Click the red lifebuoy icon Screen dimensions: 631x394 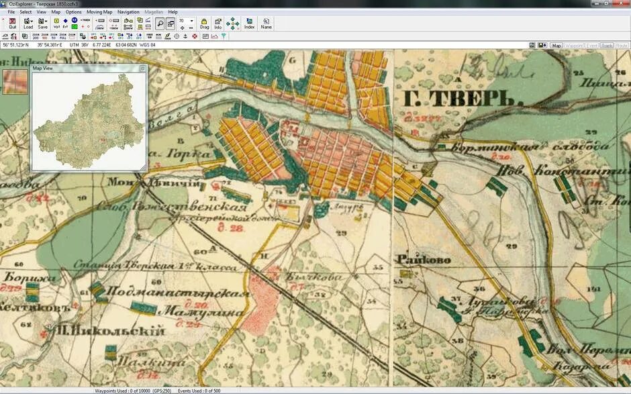click(x=195, y=36)
